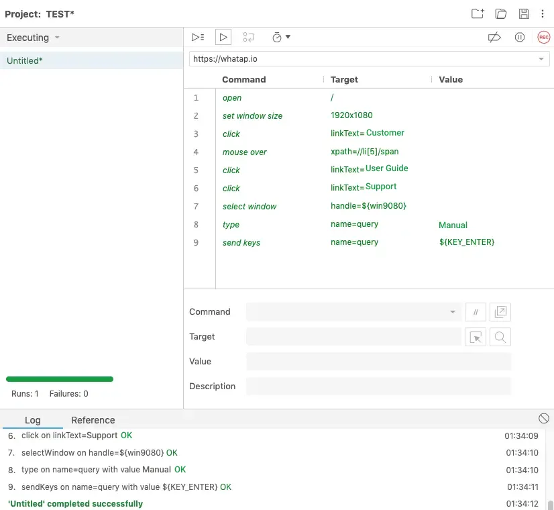
Task: Select target in page icon
Action: [x=476, y=337]
